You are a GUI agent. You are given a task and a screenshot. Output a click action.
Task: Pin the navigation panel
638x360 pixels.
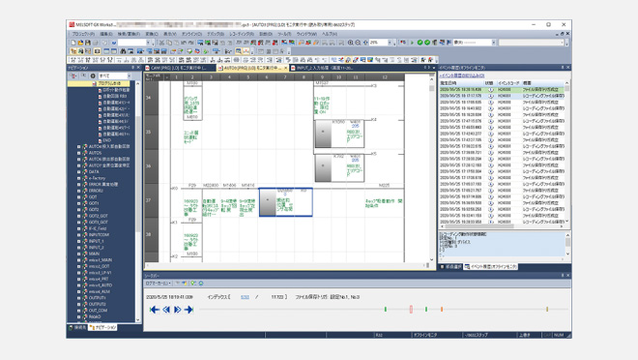click(x=132, y=68)
